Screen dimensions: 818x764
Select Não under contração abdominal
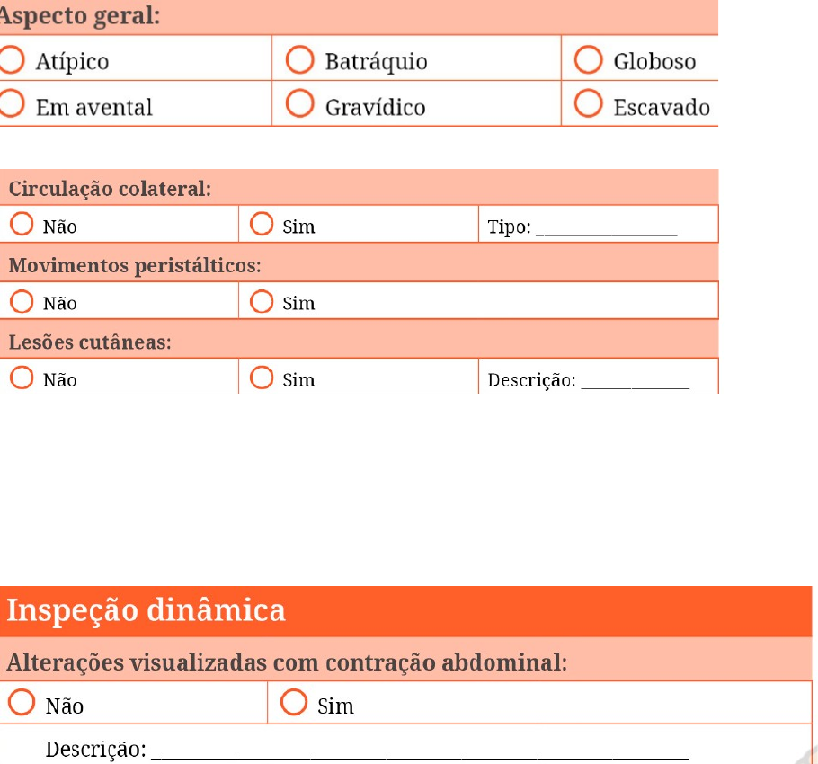tap(22, 702)
